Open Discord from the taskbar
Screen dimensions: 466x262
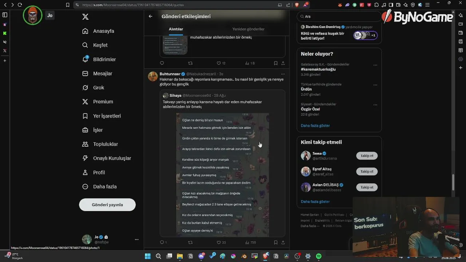[x=201, y=256]
